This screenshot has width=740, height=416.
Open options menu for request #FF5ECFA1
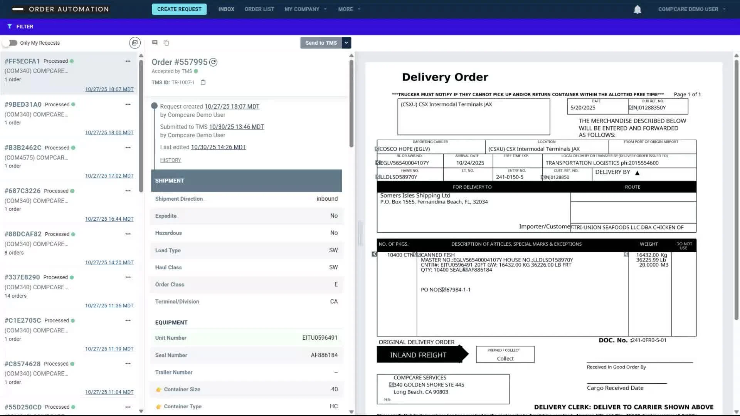point(128,61)
